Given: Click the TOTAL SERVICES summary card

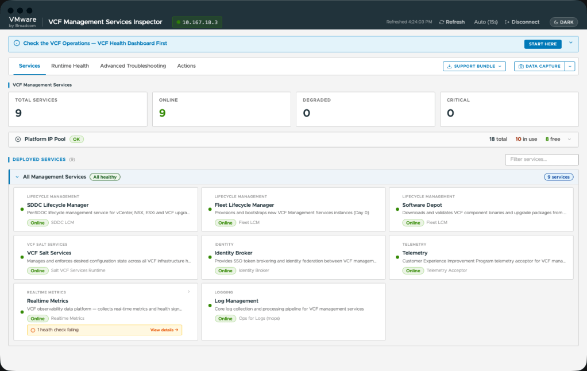Looking at the screenshot, I should coord(78,109).
